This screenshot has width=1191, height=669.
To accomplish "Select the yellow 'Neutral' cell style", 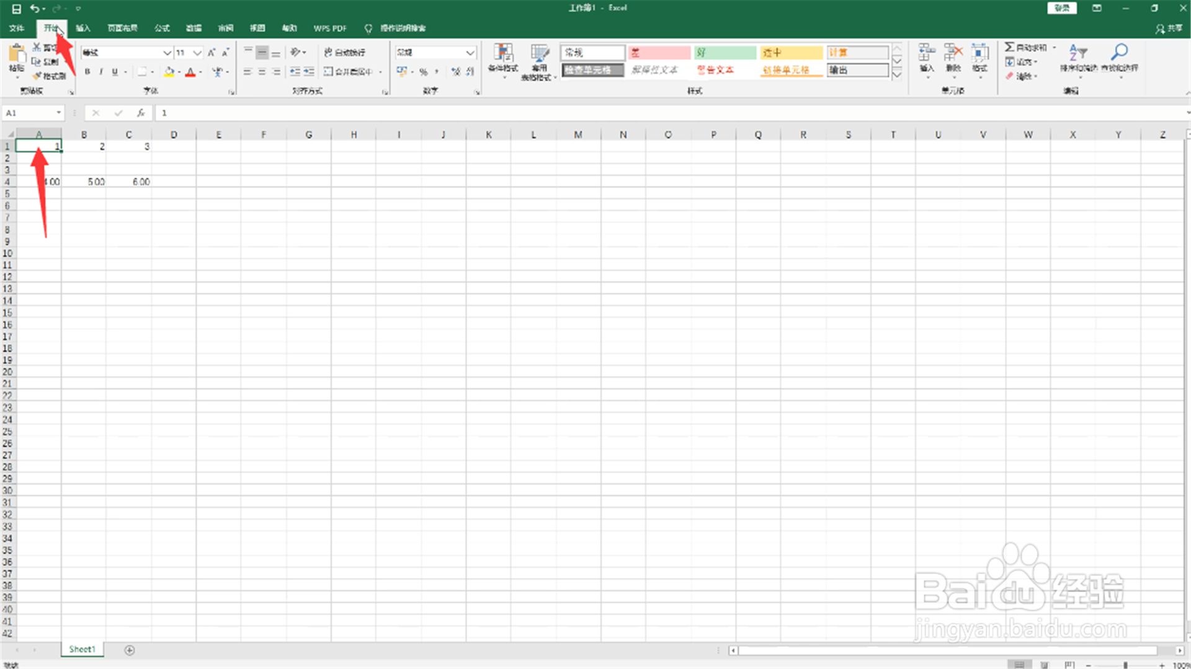I will pyautogui.click(x=792, y=53).
